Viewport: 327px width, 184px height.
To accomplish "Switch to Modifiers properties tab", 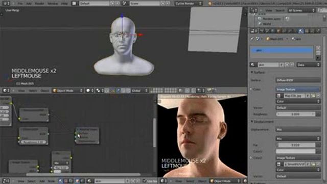I will [290, 31].
